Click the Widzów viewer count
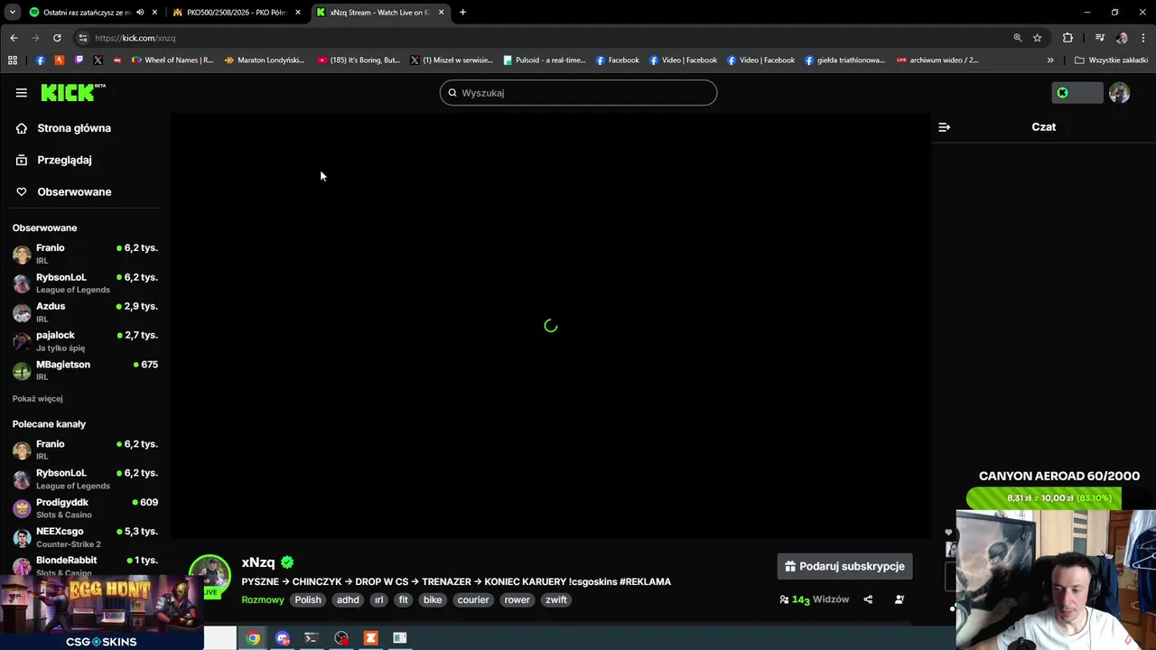The height and width of the screenshot is (650, 1156). [815, 599]
